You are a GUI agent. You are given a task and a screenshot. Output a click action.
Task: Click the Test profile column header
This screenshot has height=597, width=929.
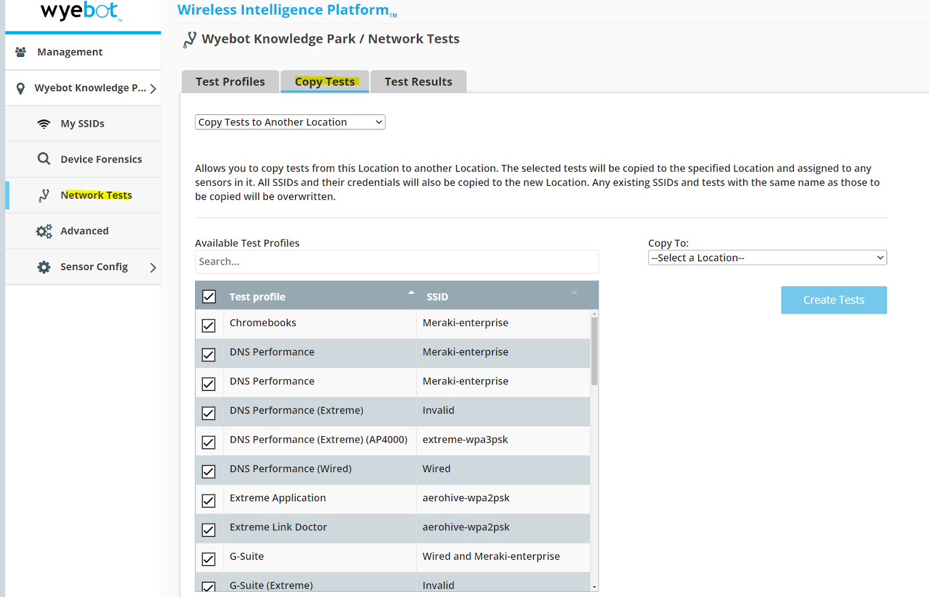(x=257, y=297)
